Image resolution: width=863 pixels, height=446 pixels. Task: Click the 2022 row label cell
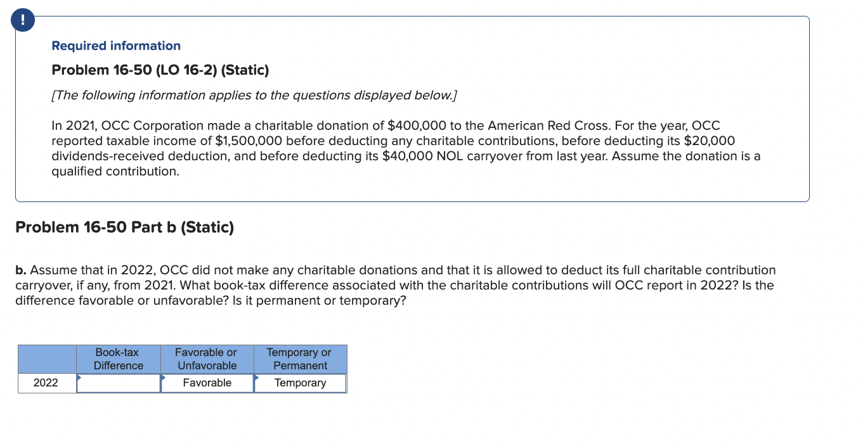click(x=47, y=383)
